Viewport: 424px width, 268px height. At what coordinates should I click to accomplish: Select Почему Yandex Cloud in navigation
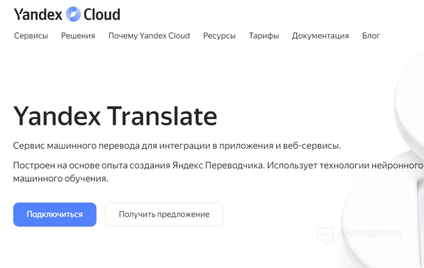[x=149, y=35]
